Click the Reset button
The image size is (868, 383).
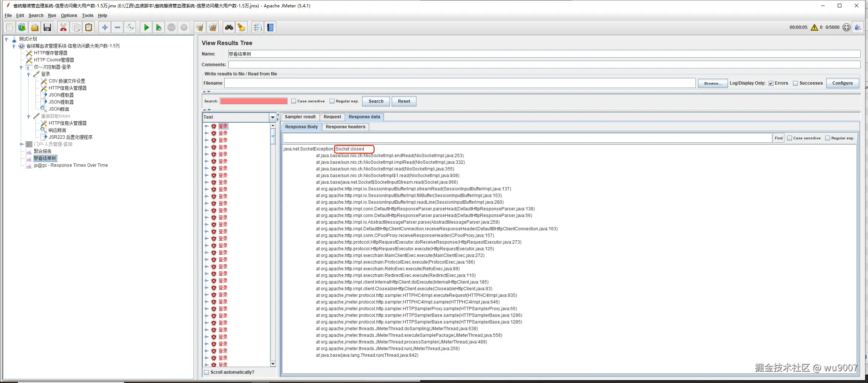404,101
